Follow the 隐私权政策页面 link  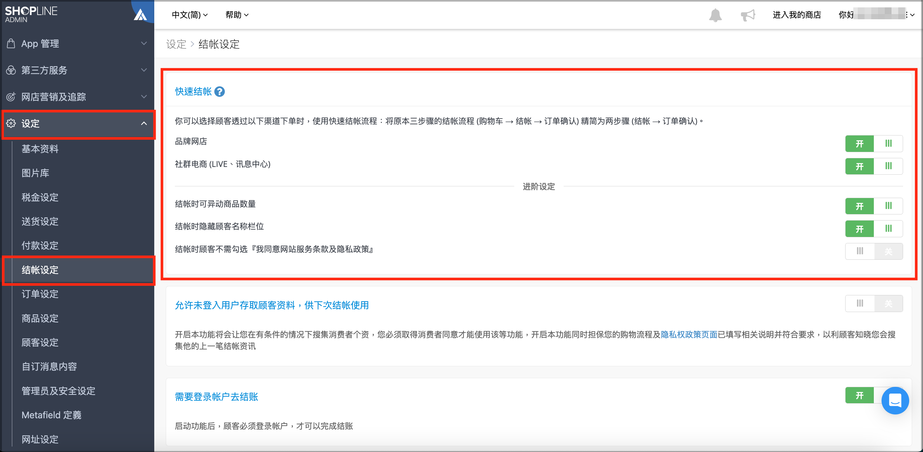[x=689, y=335]
